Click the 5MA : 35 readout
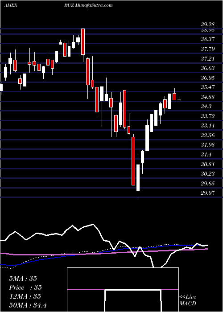 [x=23, y=278]
